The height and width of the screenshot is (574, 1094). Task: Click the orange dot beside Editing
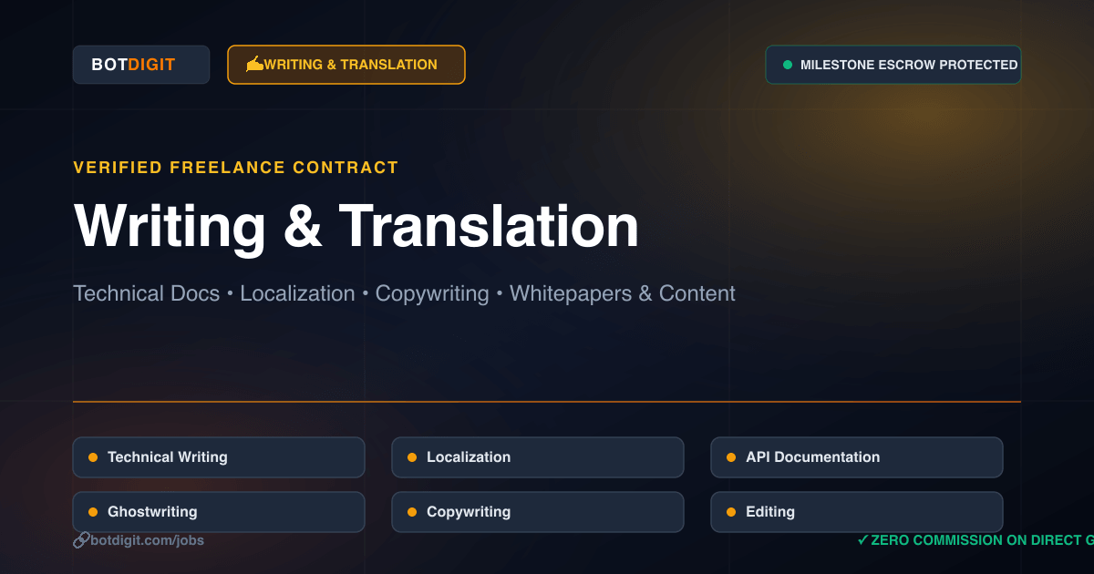coord(731,512)
